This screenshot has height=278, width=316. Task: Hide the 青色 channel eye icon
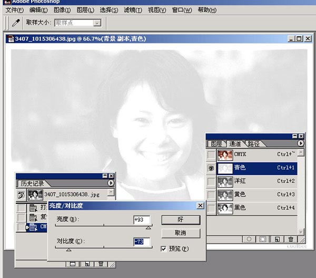click(x=211, y=168)
